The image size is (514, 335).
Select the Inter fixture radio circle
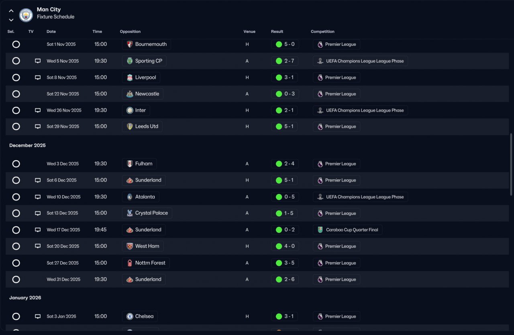[x=16, y=110]
